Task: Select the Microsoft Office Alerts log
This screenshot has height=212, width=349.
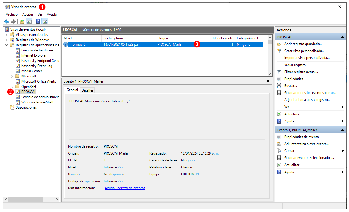Action: (38, 81)
